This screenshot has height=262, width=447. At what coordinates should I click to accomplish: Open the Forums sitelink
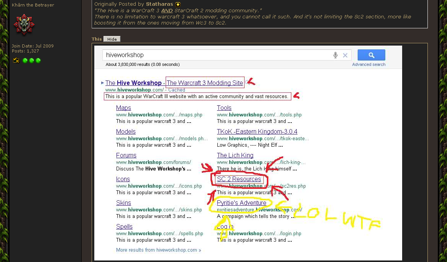(126, 156)
